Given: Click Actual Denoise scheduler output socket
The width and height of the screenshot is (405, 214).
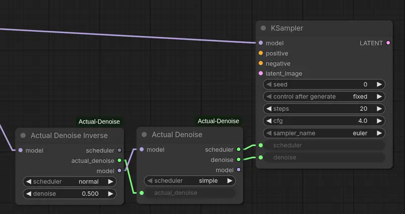Looking at the screenshot, I should (238, 150).
